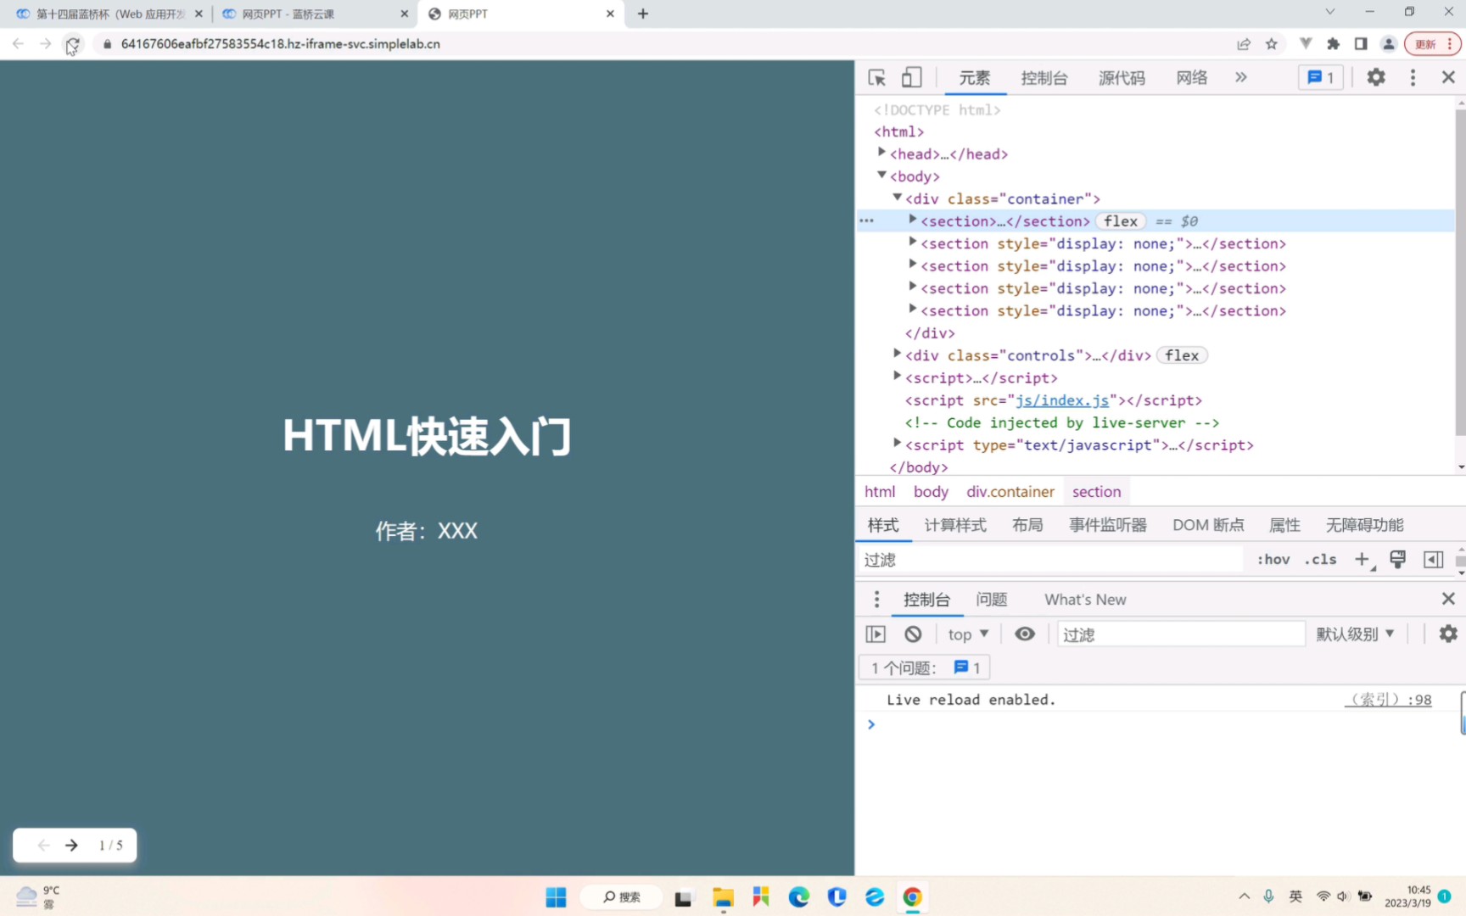The height and width of the screenshot is (916, 1466).
Task: Bookmark this page star icon
Action: (1271, 44)
